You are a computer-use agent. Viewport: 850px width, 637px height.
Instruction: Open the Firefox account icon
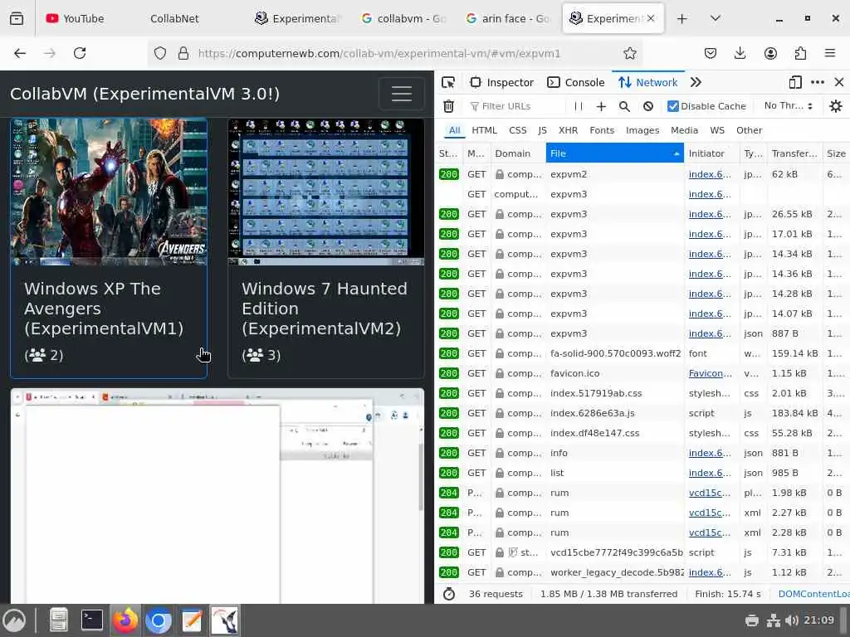(x=770, y=53)
